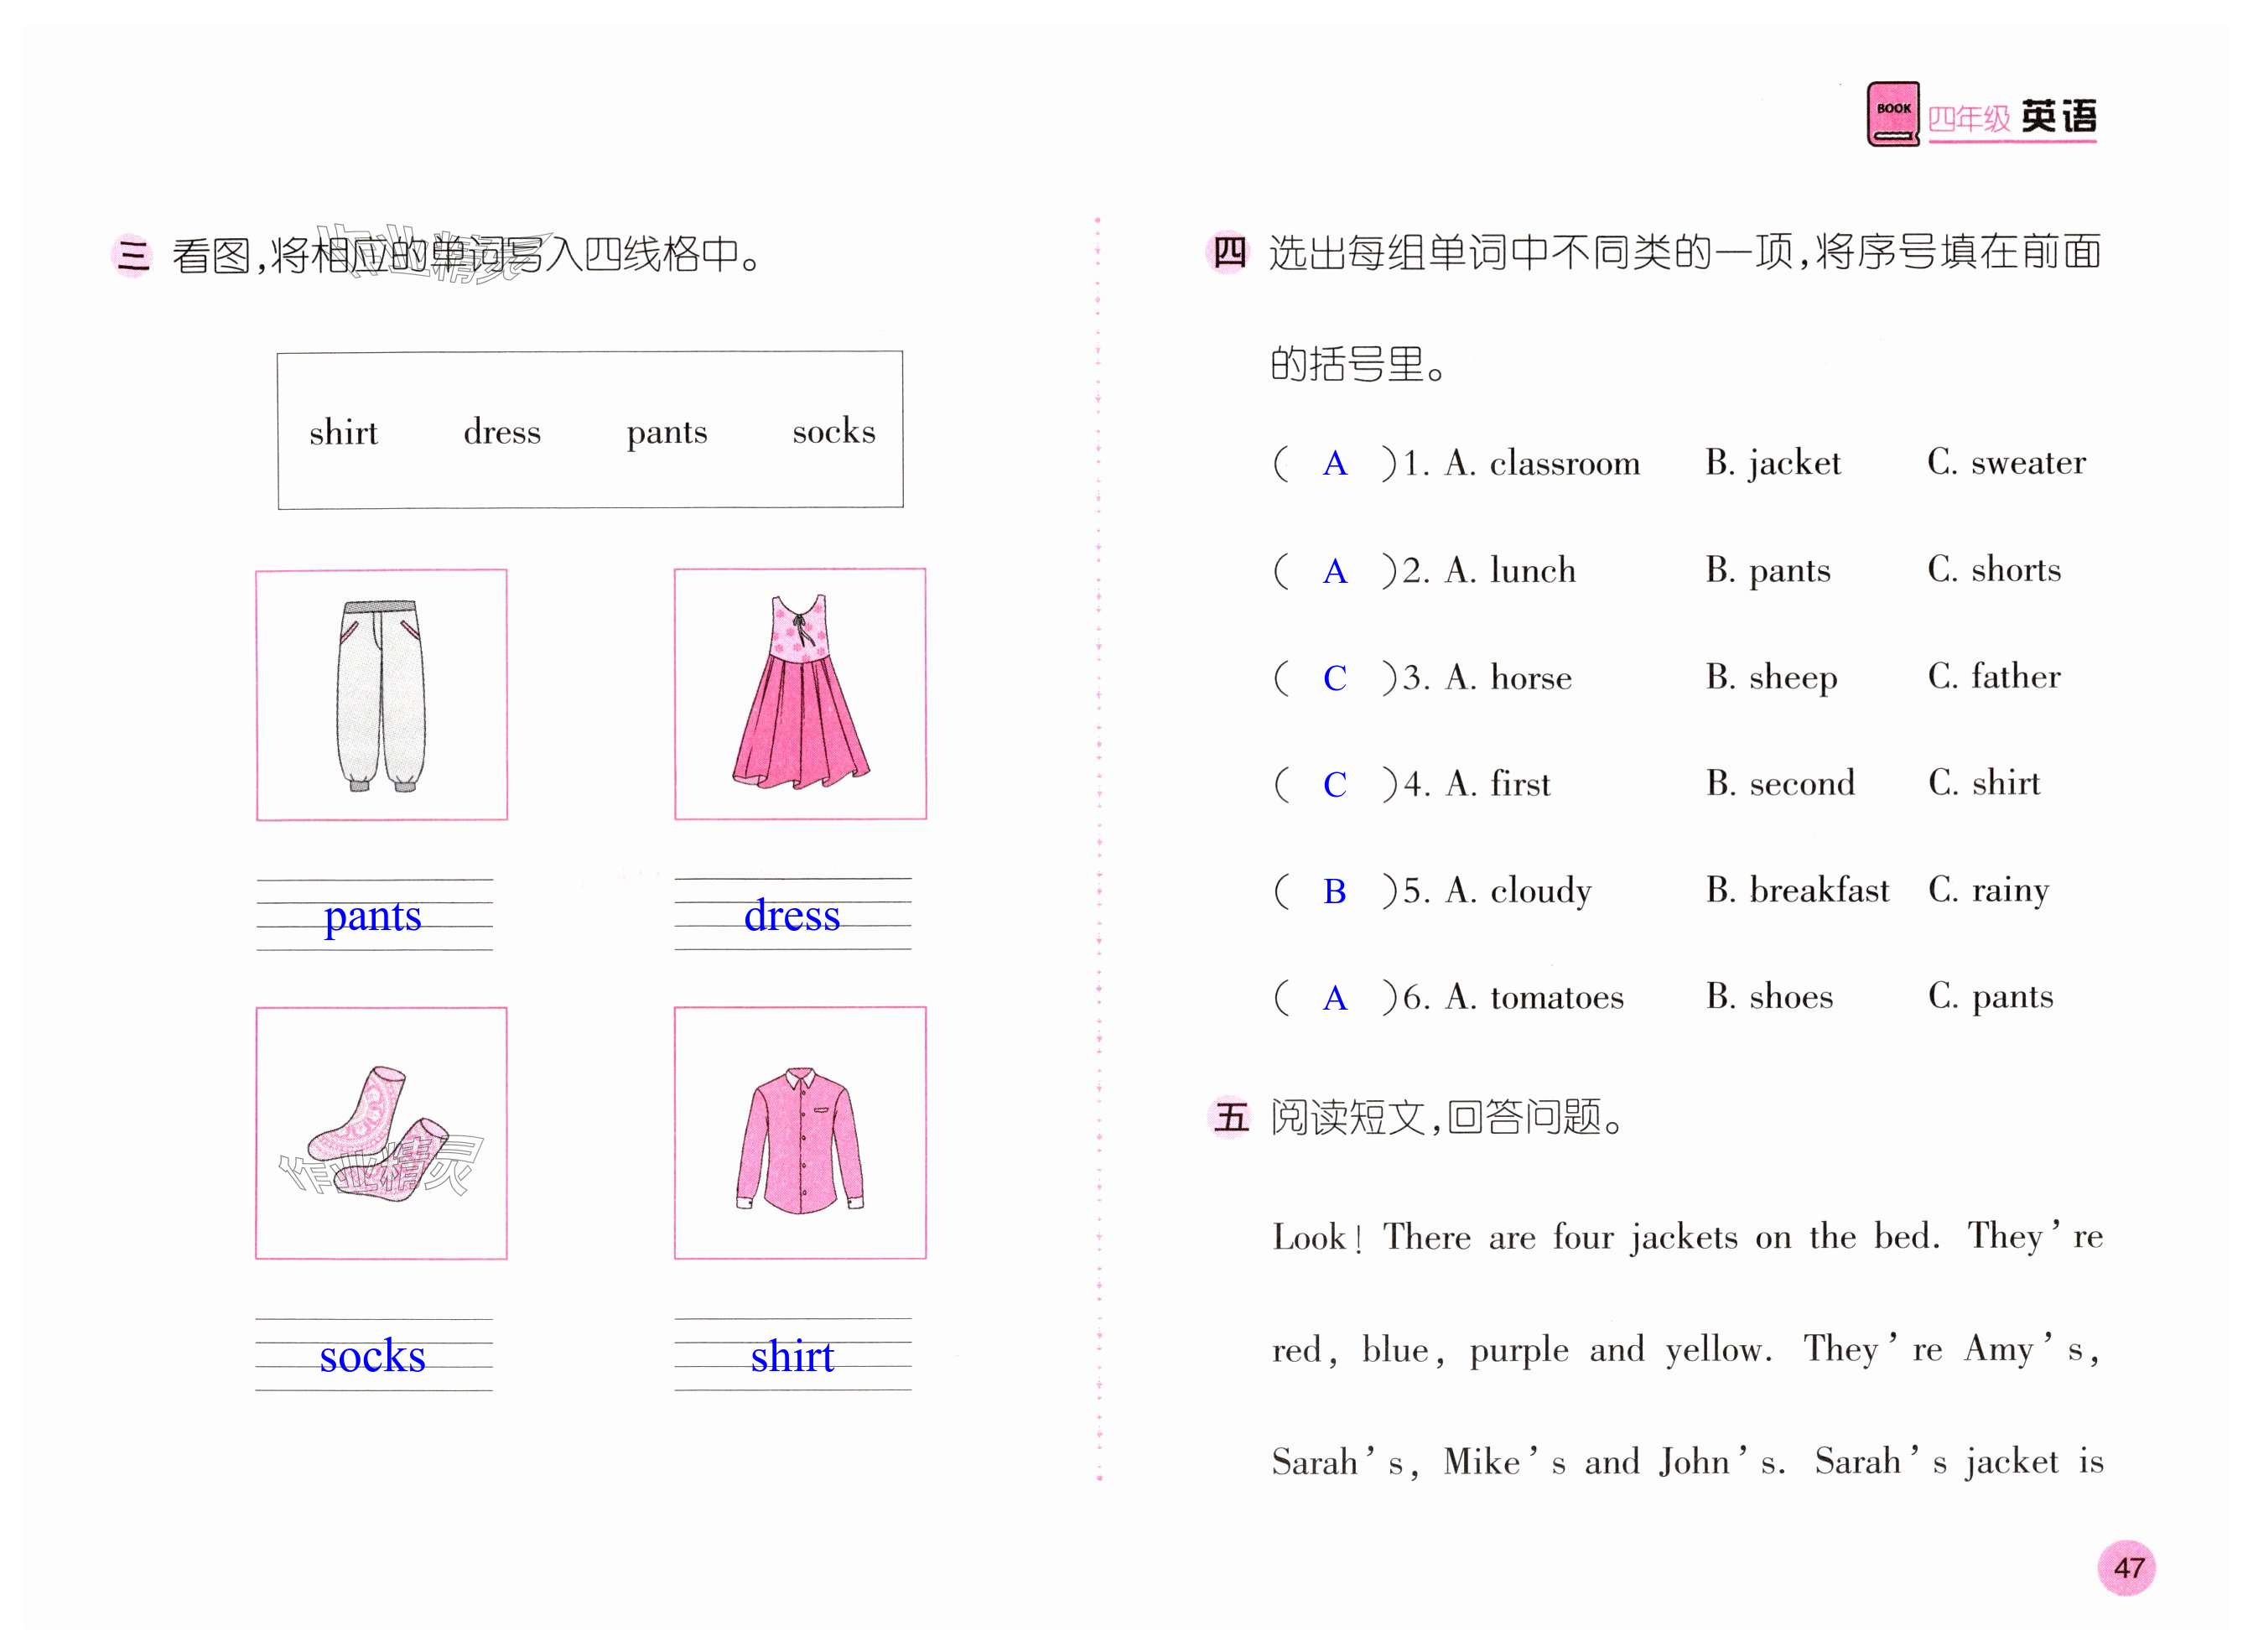2253x1652 pixels.
Task: Click the socks picture
Action: click(381, 1132)
